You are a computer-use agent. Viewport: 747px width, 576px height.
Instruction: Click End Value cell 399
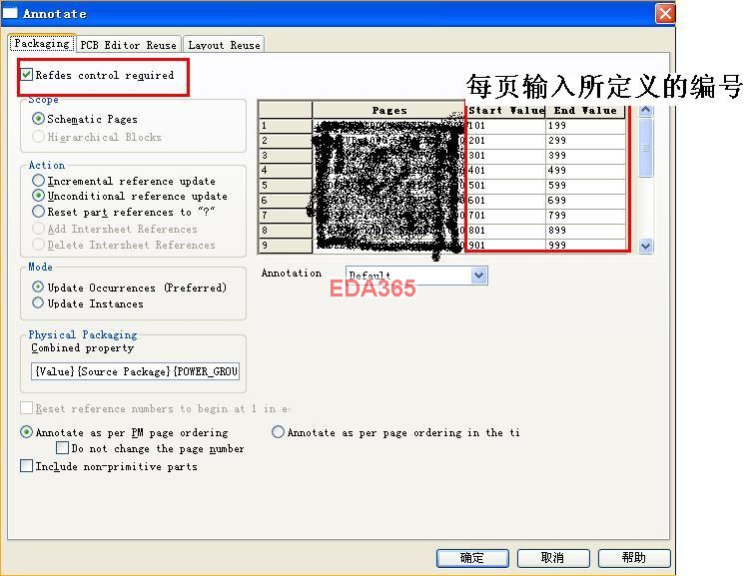pyautogui.click(x=585, y=155)
